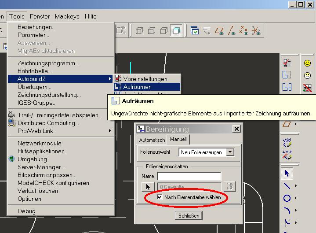
Task: Click the wireframe display mode icon
Action: point(139,31)
